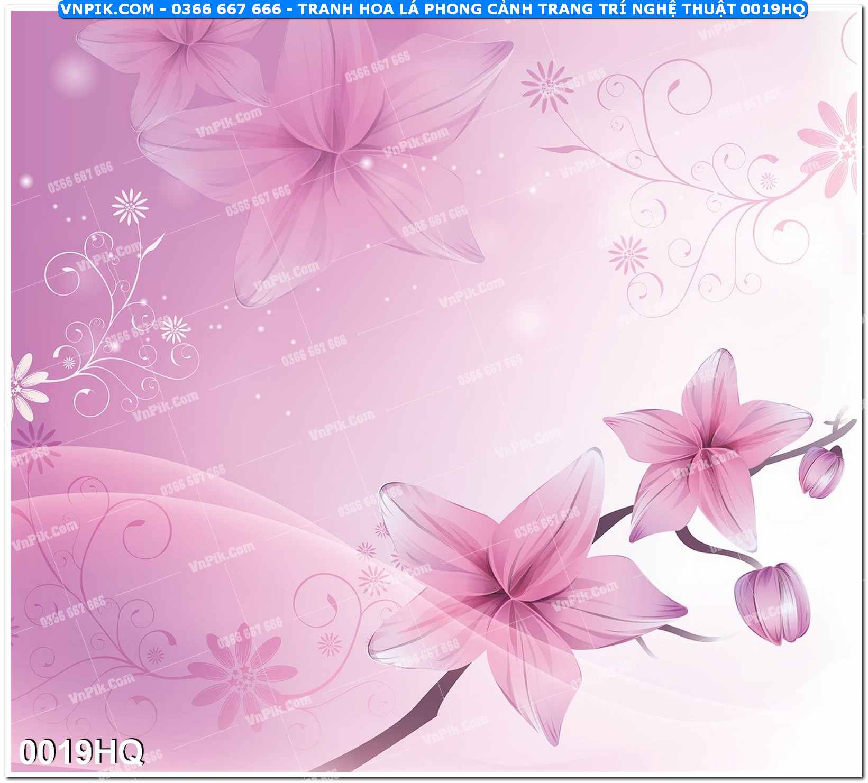This screenshot has width=868, height=783.
Task: Click the open pink flower on the right branch
Action: [706, 449]
